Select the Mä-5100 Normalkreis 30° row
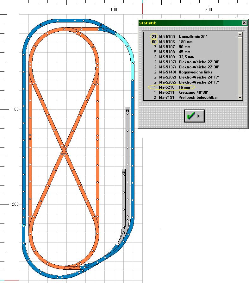Screen dimensions: 249x283 (x=190, y=37)
